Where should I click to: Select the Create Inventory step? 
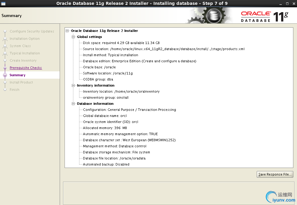[x=23, y=60]
